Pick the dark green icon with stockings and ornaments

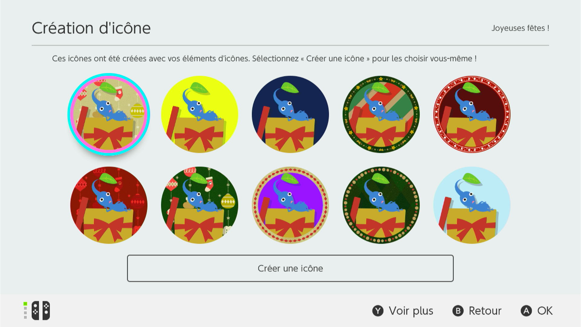coord(199,205)
